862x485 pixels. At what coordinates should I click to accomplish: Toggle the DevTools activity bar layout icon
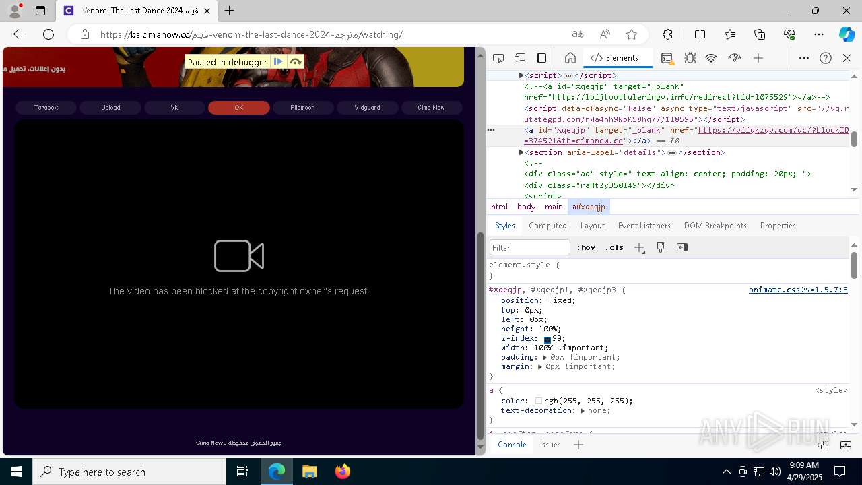click(x=541, y=58)
